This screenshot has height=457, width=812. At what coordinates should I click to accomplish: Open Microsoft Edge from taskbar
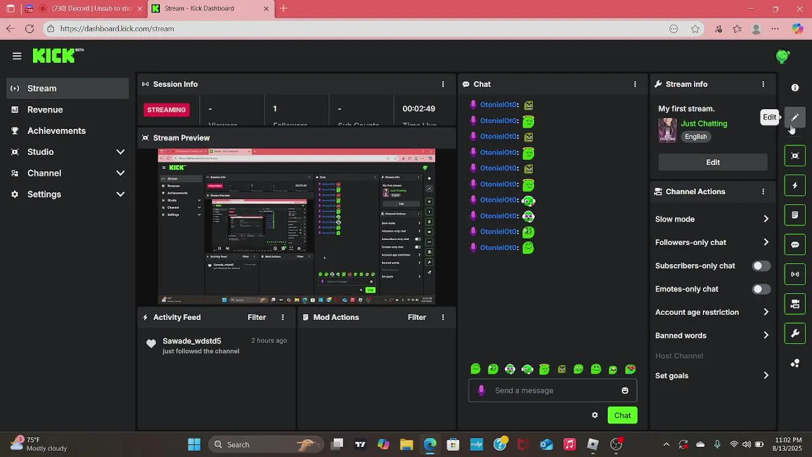coord(429,444)
